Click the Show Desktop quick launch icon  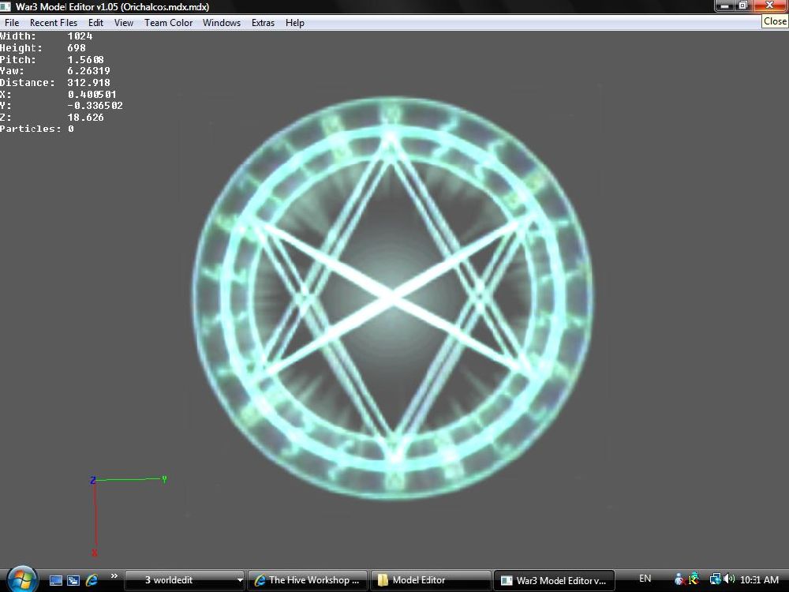[56, 580]
